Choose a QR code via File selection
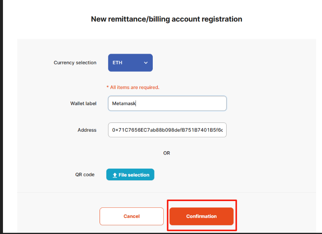322x234 pixels. coord(130,174)
